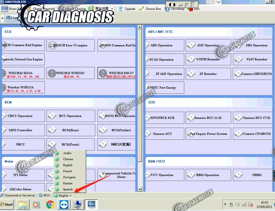Open TFT Meter
The image size is (275, 211).
pos(23,175)
